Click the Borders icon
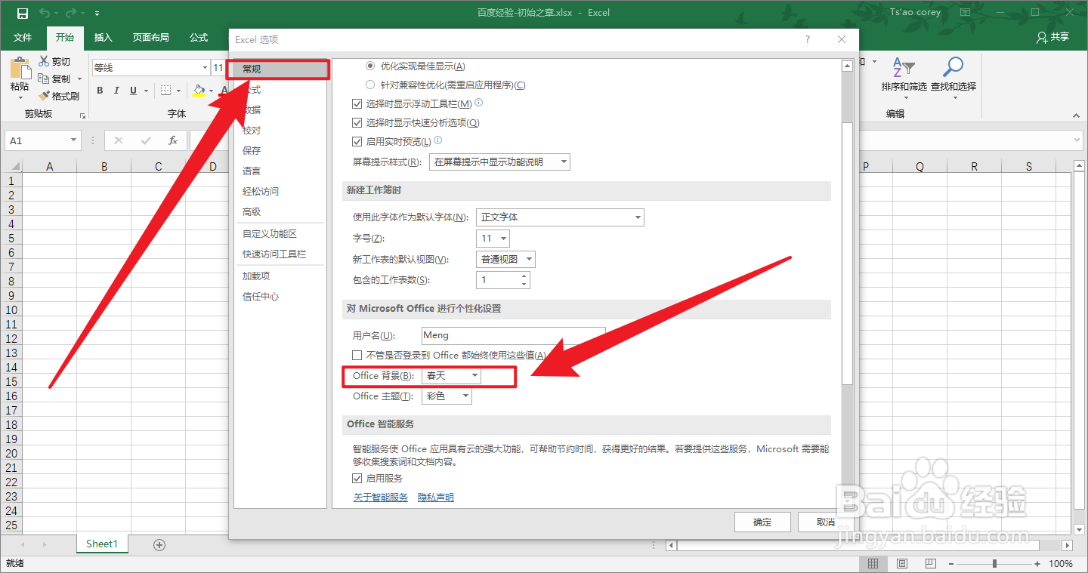The width and height of the screenshot is (1088, 573). (x=166, y=91)
